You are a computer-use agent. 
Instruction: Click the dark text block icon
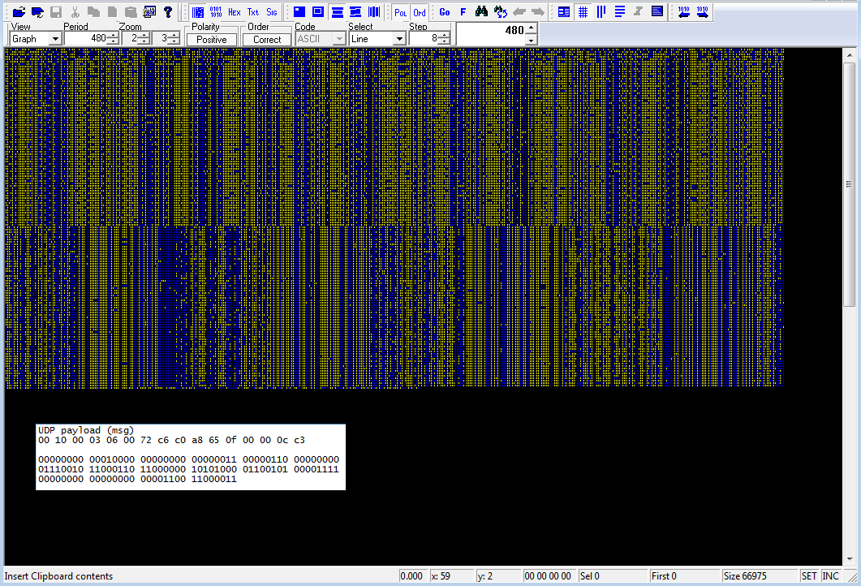657,11
